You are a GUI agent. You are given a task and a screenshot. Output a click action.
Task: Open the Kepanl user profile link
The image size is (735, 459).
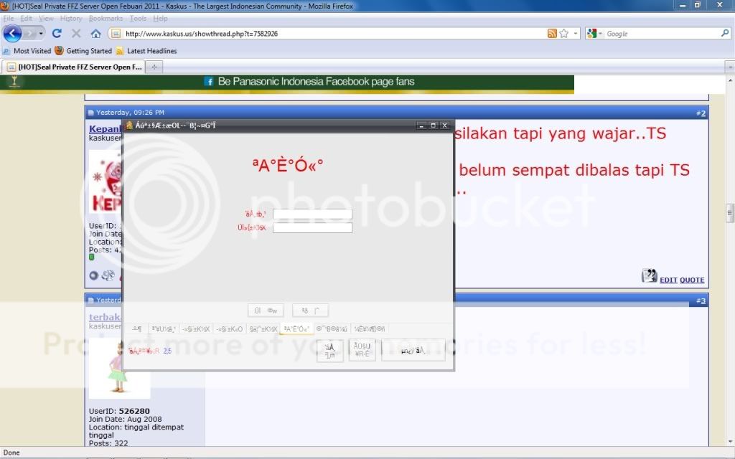105,129
